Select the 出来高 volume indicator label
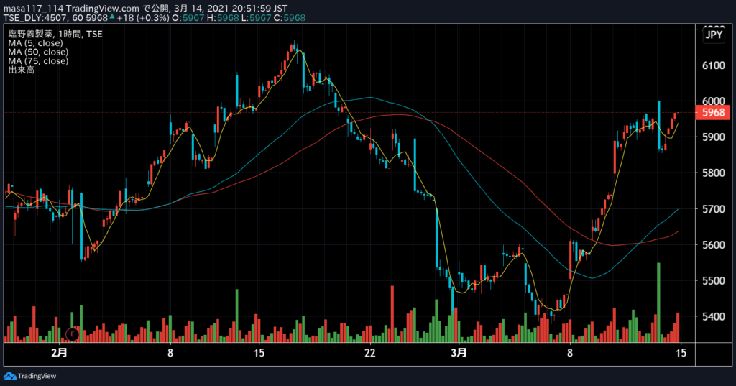 tap(21, 70)
